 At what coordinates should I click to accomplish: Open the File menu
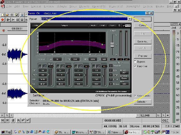pyautogui.click(x=9, y=6)
